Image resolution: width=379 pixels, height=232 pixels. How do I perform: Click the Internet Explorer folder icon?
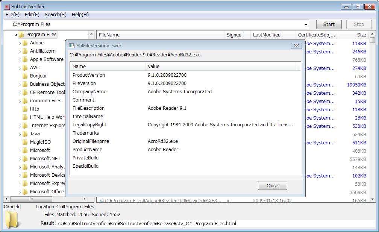[x=25, y=126]
